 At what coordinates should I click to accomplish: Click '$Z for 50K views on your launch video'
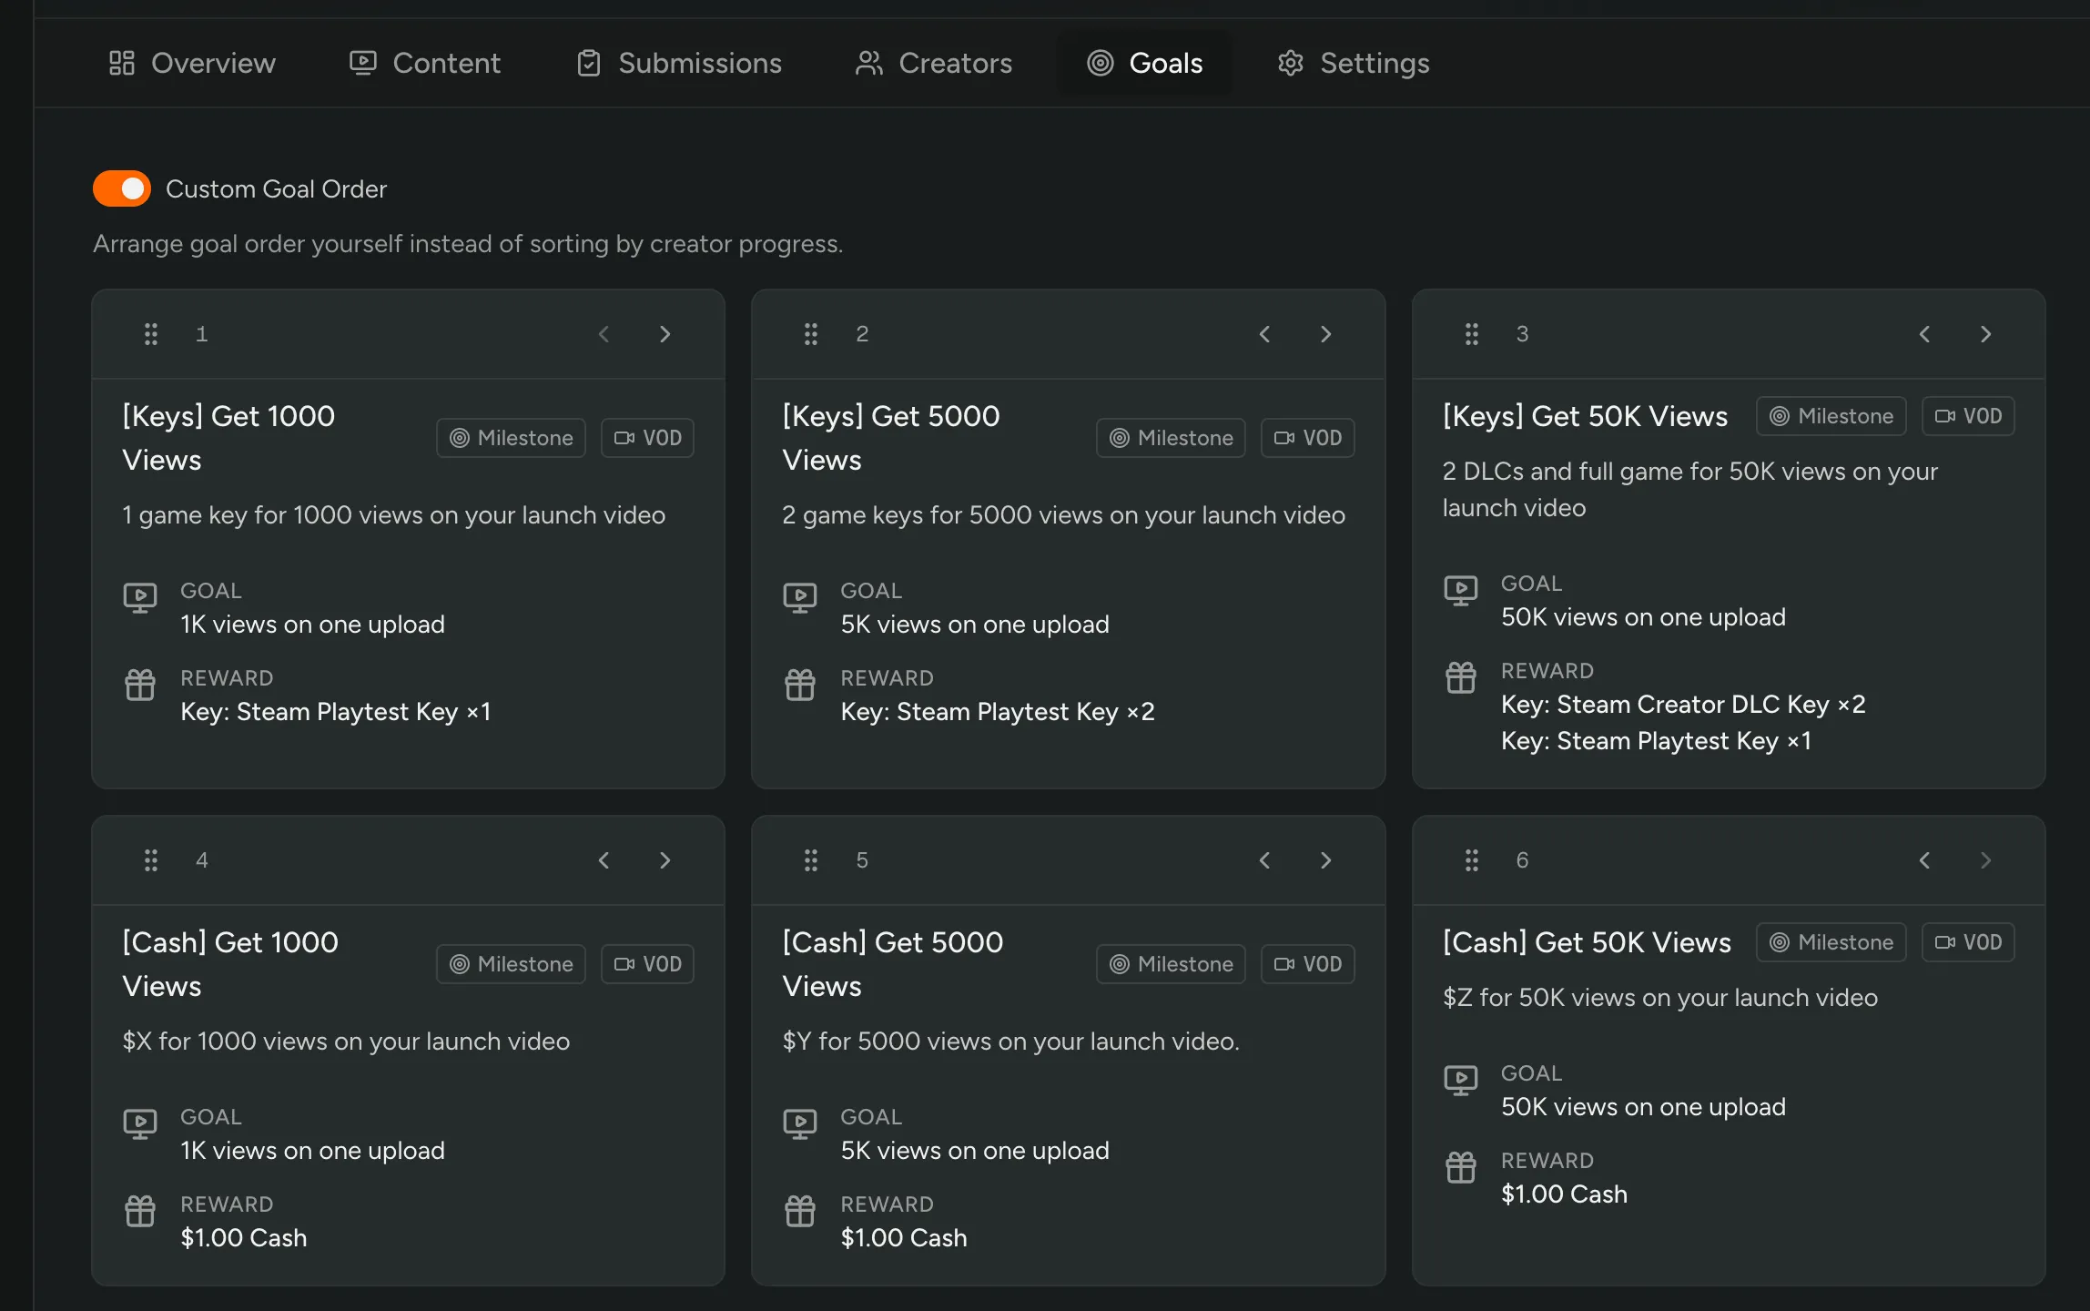1660,997
